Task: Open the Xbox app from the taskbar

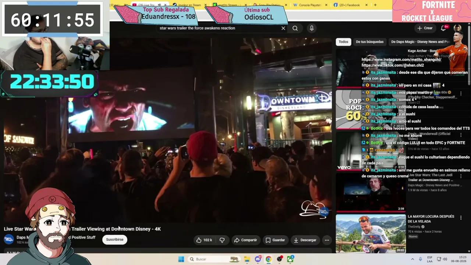Action: pyautogui.click(x=290, y=259)
